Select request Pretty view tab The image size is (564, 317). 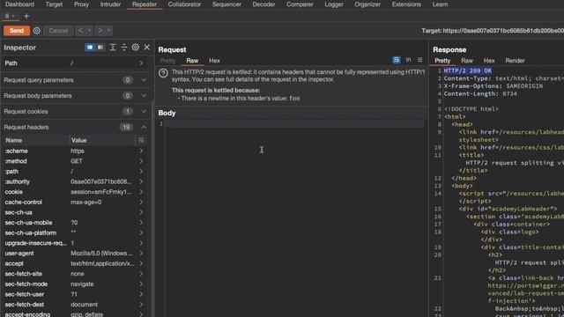click(167, 61)
